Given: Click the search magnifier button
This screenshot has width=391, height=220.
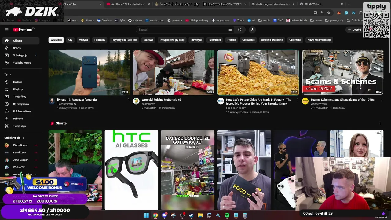Looking at the screenshot, I should [x=240, y=30].
